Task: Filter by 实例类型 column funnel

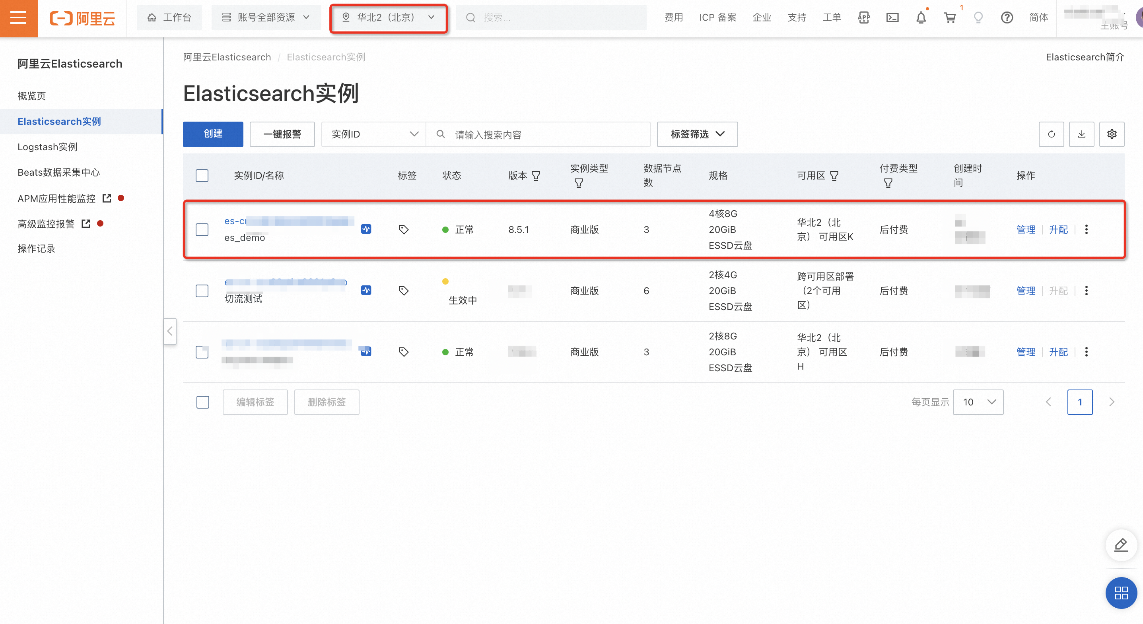Action: (x=579, y=183)
